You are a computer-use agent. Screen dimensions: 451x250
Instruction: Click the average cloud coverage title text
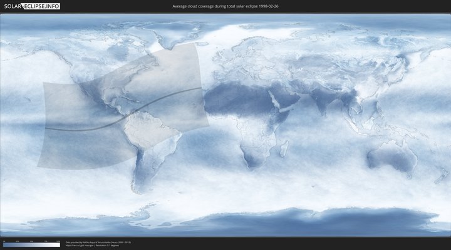click(225, 6)
